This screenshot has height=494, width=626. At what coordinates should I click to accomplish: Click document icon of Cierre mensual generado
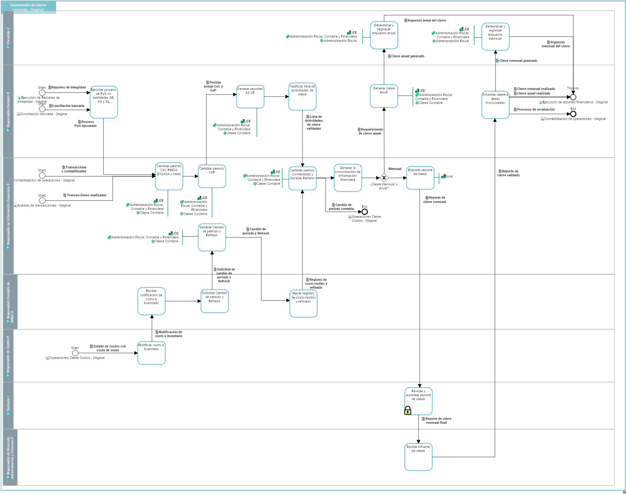pyautogui.click(x=497, y=61)
